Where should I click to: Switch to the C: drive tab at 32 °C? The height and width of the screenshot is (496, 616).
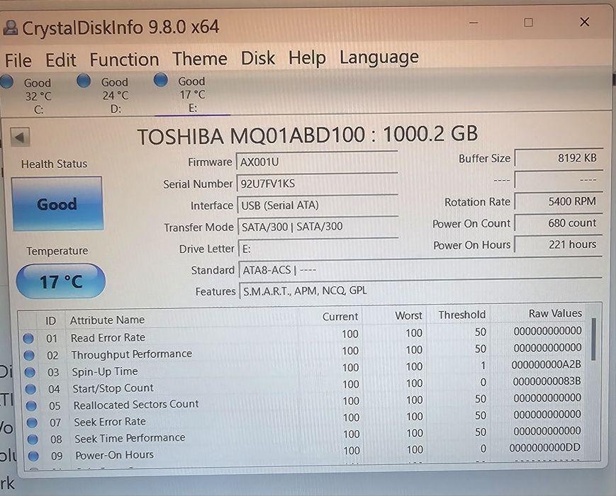[38, 96]
